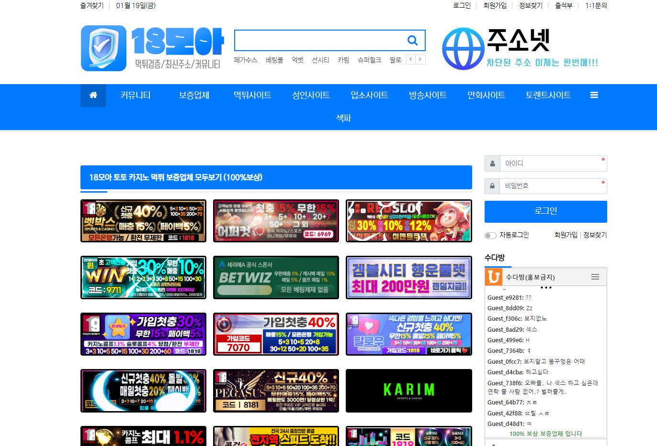The width and height of the screenshot is (657, 446).
Task: Select the 페가수스 search keyword
Action: pyautogui.click(x=246, y=60)
